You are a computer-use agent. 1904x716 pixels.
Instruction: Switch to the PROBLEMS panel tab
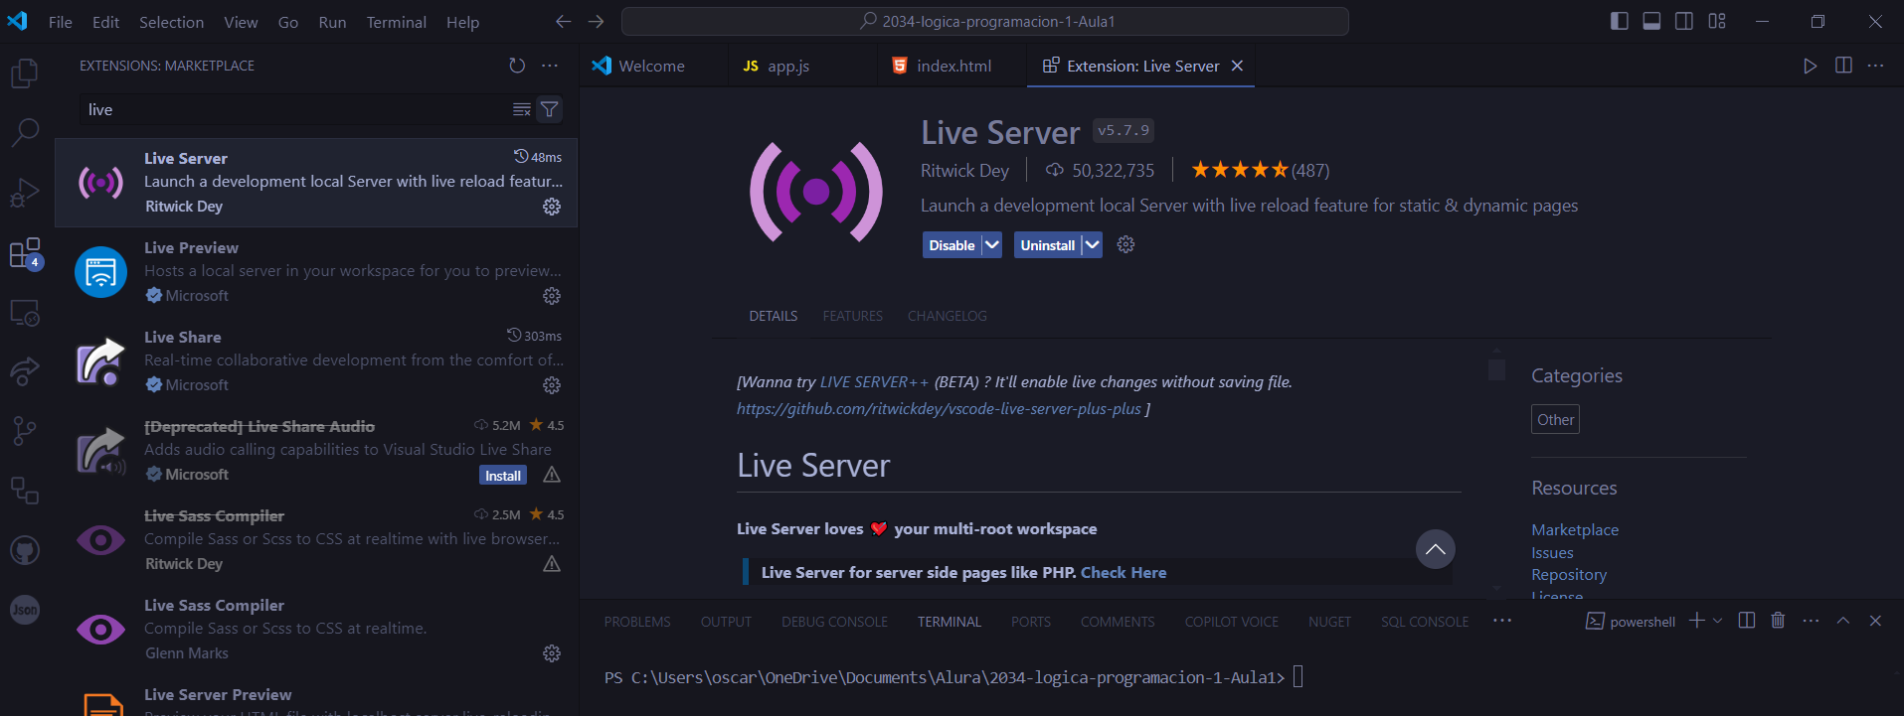[x=637, y=622]
